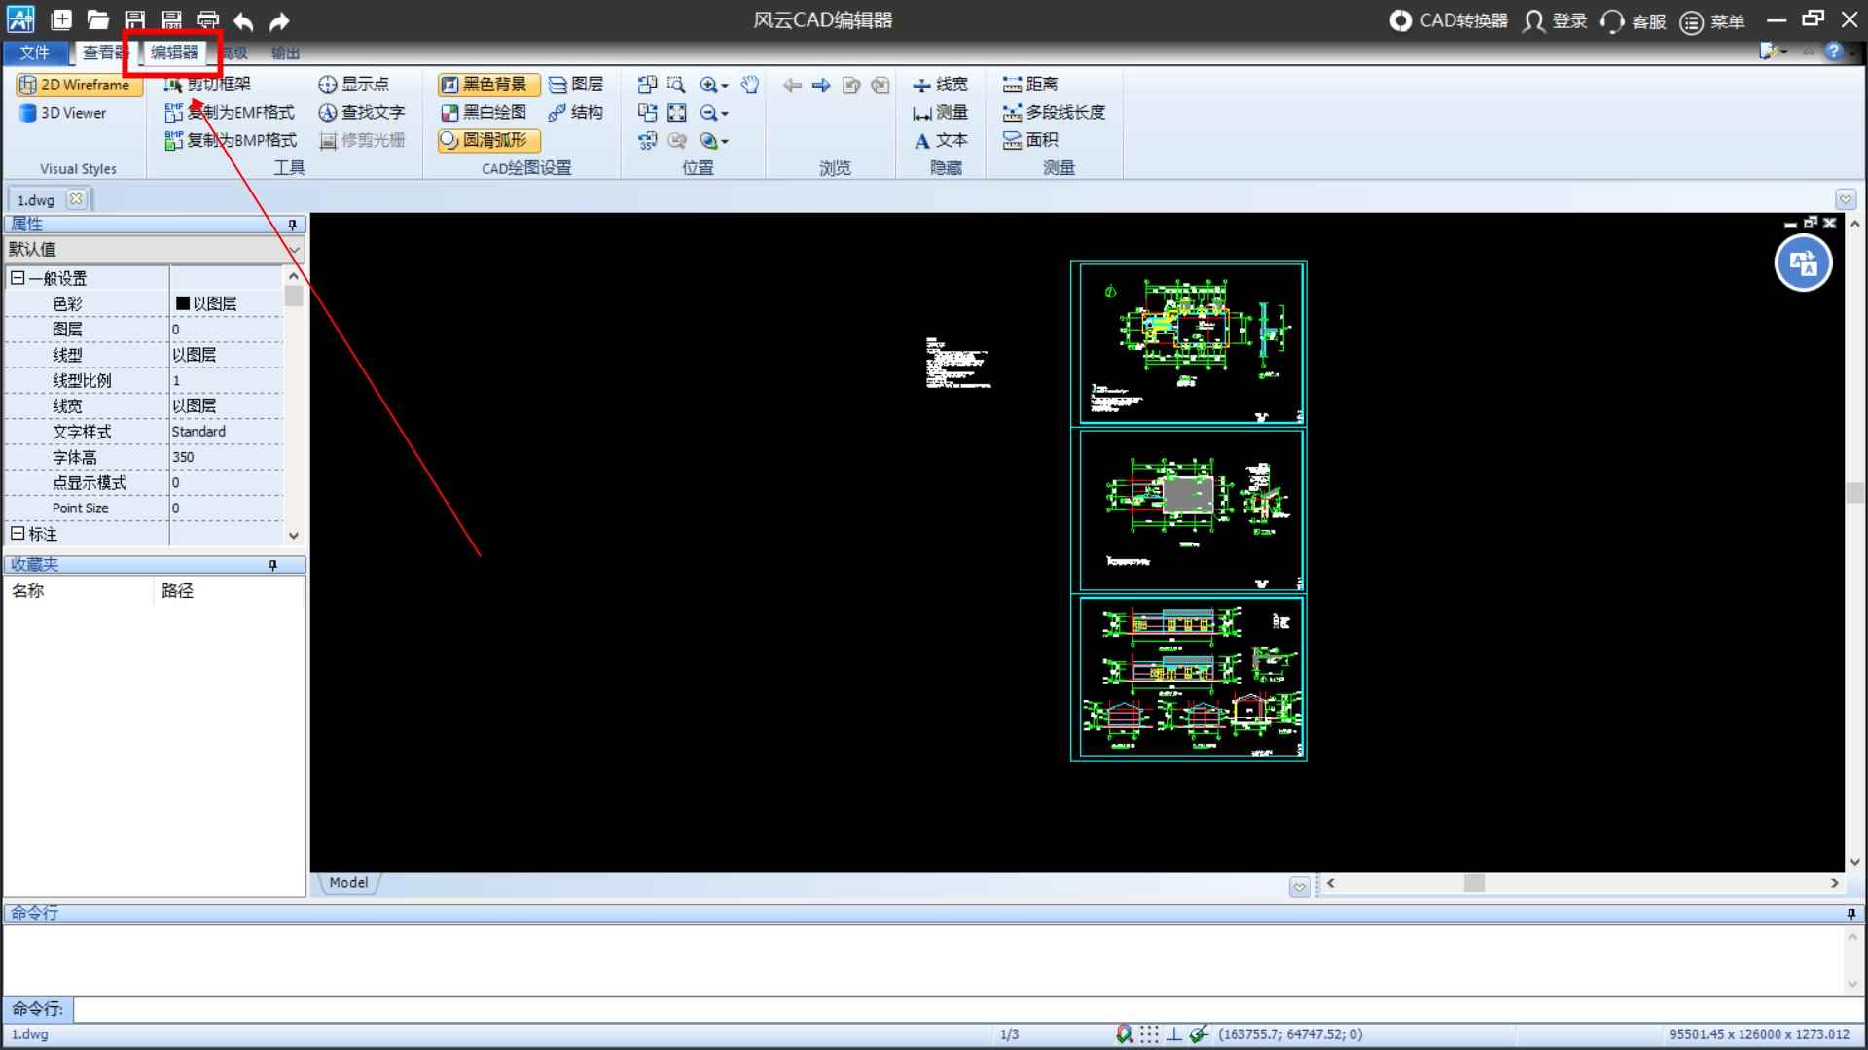Enable 黑白绘图 black-white drawing mode
Screen dimensions: 1868x1050
click(x=485, y=113)
